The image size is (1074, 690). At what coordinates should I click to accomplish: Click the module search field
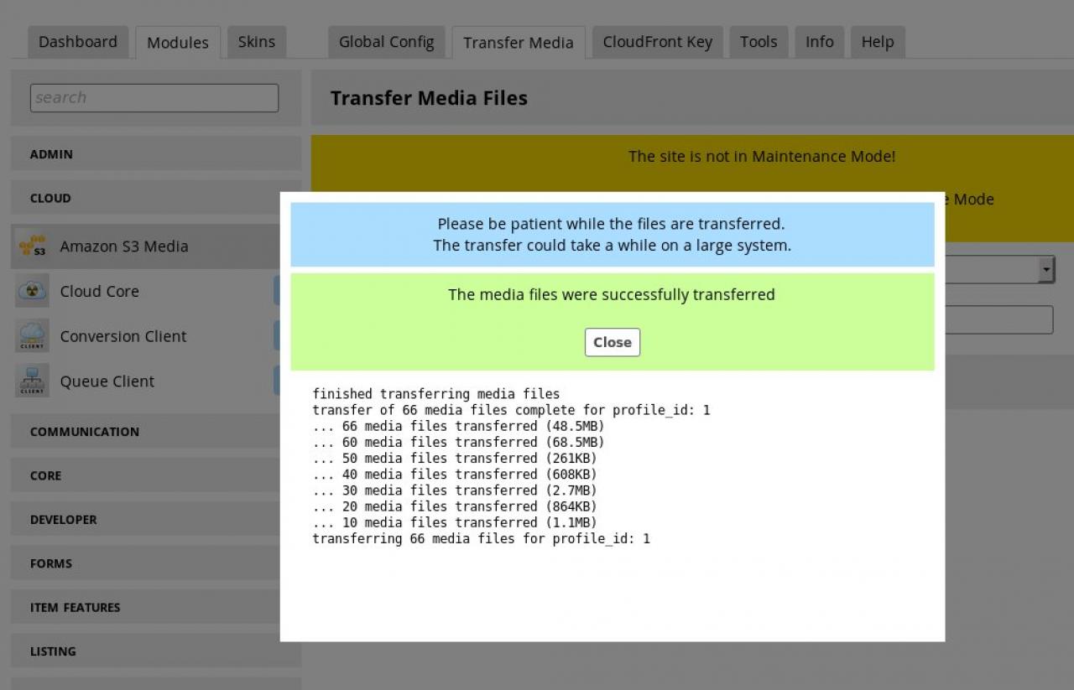tap(154, 97)
